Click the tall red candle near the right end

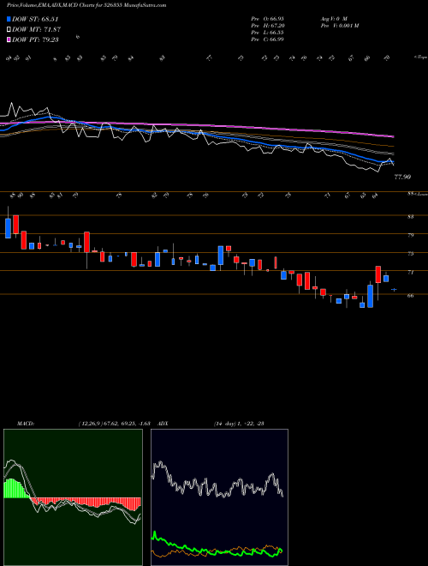coord(377,274)
